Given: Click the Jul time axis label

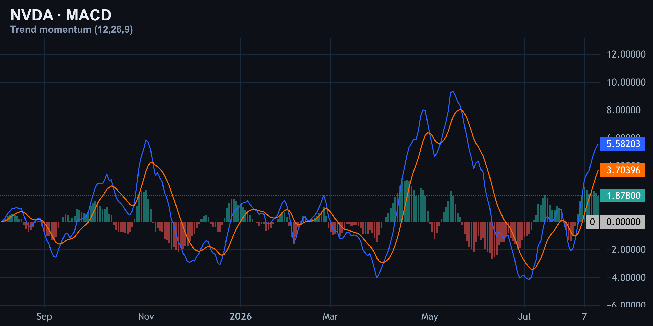Looking at the screenshot, I should coord(524,317).
